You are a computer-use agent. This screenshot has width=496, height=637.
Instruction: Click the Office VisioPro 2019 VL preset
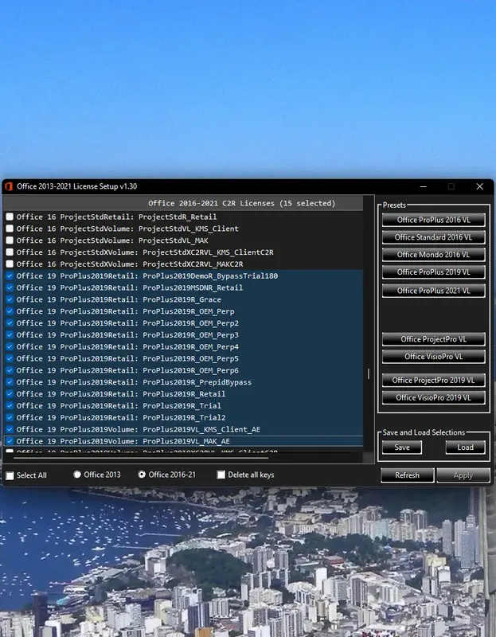pos(433,397)
